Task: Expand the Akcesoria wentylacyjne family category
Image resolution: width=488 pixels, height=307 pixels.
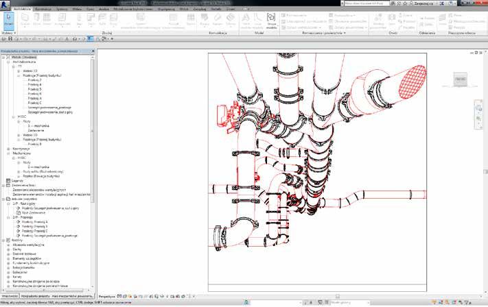Action: [x=8, y=245]
